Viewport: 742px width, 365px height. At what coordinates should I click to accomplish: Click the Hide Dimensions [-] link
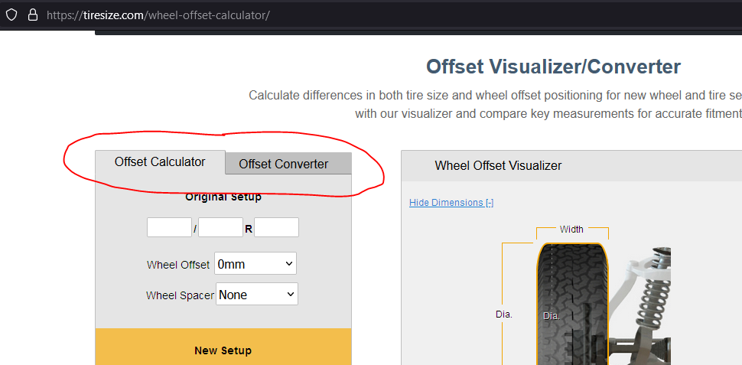(x=451, y=203)
